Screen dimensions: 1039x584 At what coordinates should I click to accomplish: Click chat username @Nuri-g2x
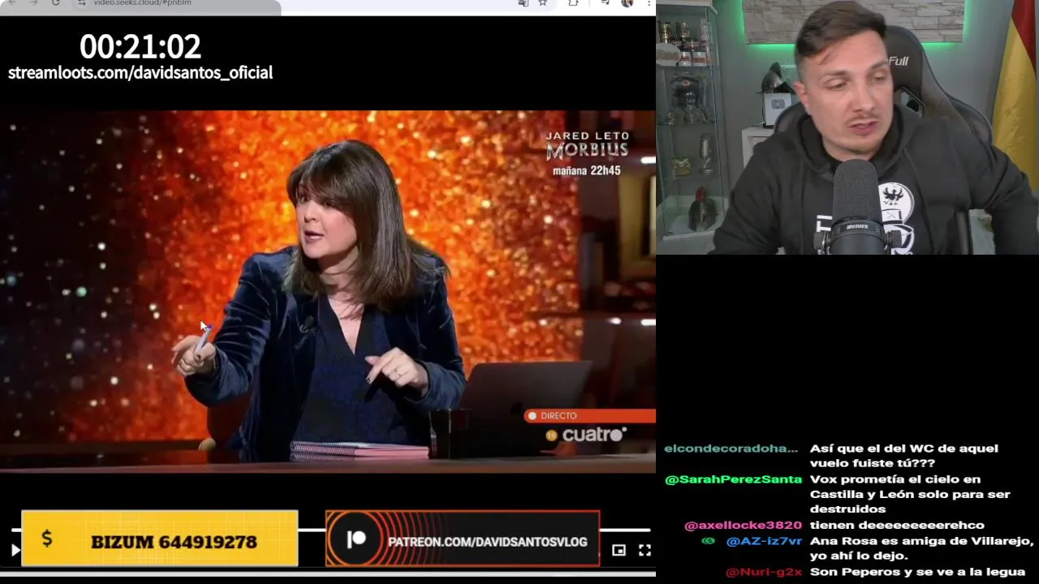[764, 572]
